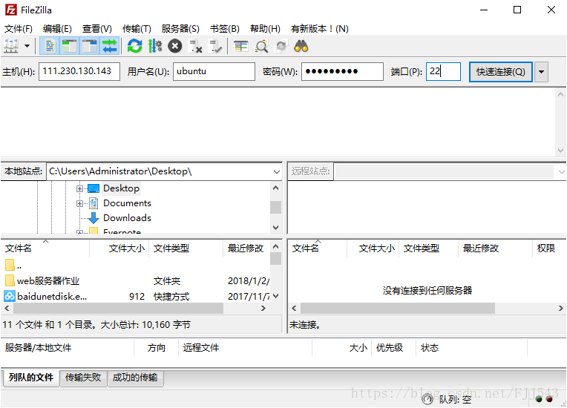
Task: Click the binoculars file search icon
Action: click(x=301, y=46)
